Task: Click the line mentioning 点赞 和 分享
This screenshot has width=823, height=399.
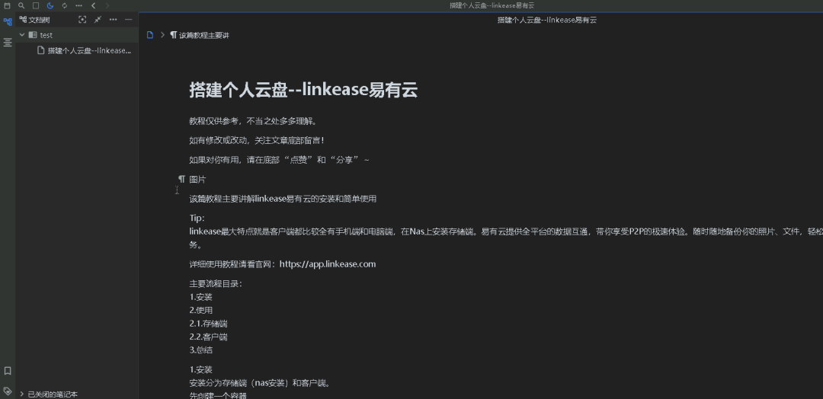Action: 279,160
